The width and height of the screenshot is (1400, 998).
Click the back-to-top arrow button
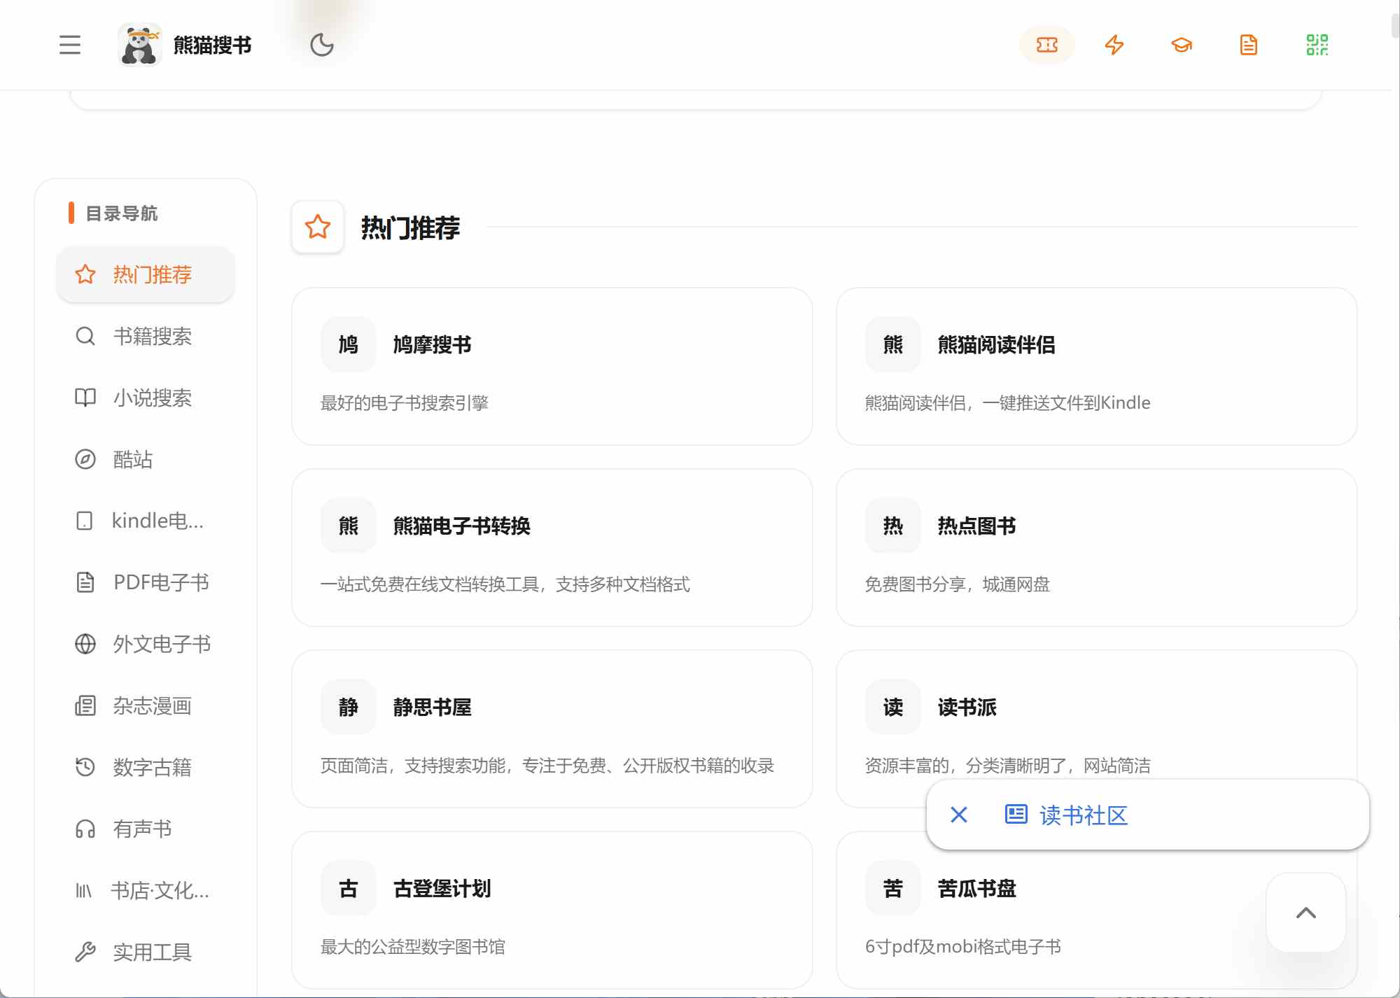(1306, 913)
